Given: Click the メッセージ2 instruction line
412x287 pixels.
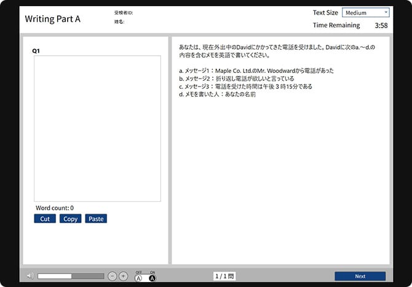Looking at the screenshot, I should click(237, 78).
